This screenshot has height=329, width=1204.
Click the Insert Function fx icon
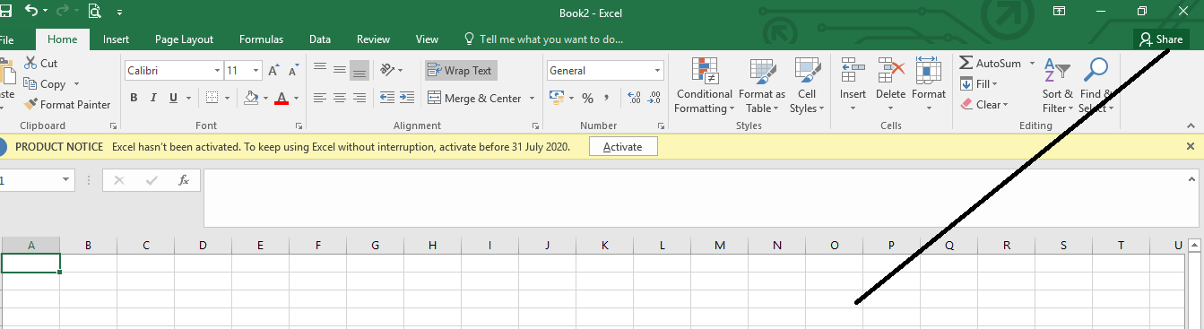[184, 180]
